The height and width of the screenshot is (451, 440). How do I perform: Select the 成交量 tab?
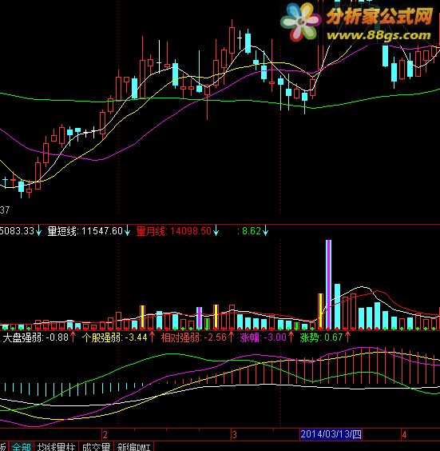[x=96, y=447]
